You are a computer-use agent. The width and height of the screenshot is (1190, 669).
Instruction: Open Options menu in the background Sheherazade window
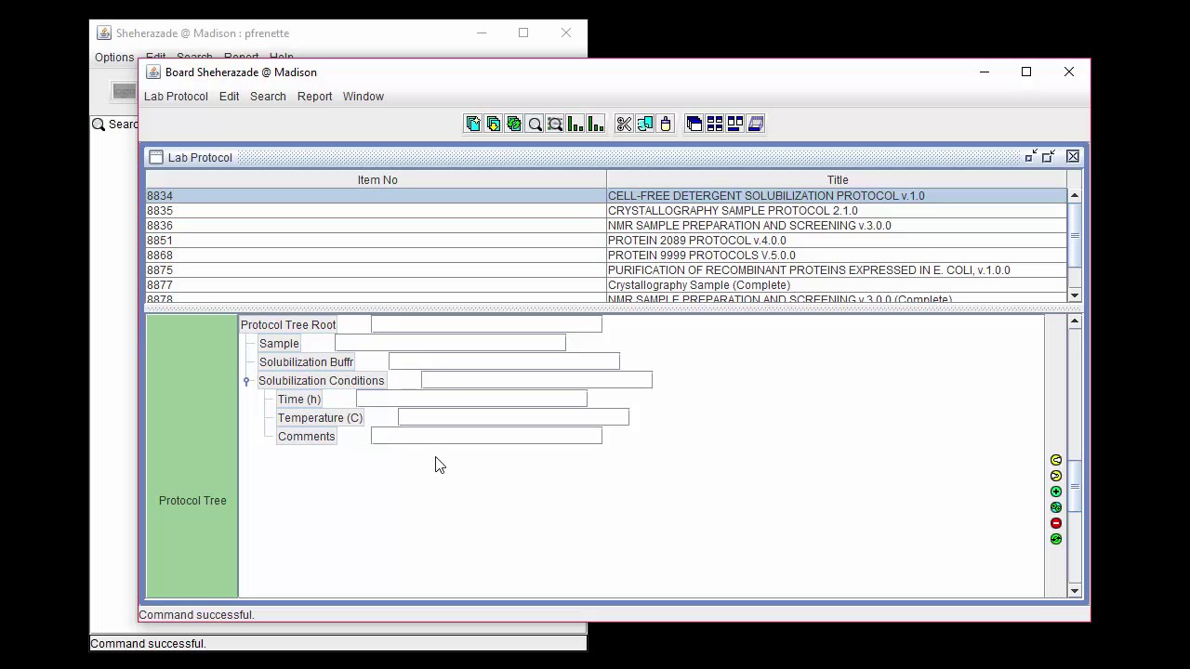tap(114, 58)
